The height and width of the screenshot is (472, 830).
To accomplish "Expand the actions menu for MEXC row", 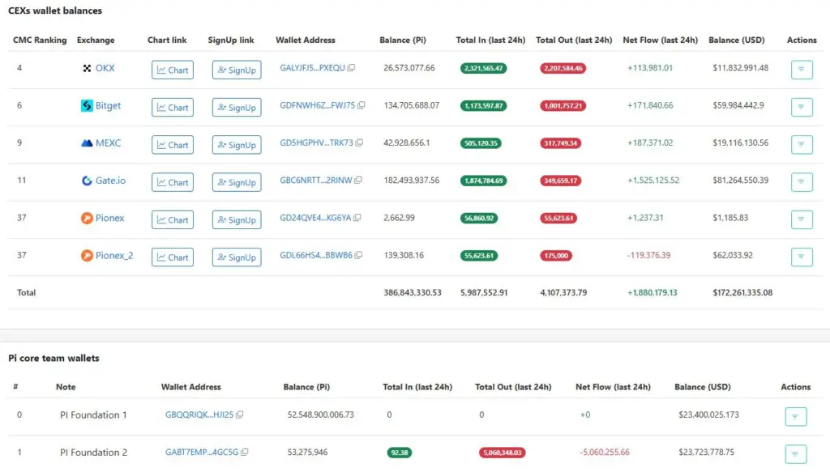I will (x=801, y=144).
